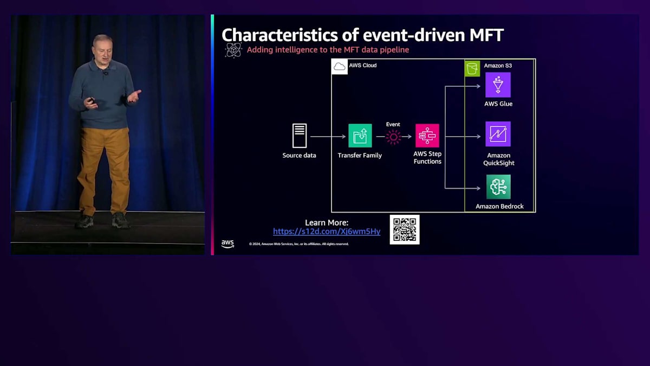The width and height of the screenshot is (650, 366).
Task: Click the 'AWS Step Functions' label
Action: point(427,158)
